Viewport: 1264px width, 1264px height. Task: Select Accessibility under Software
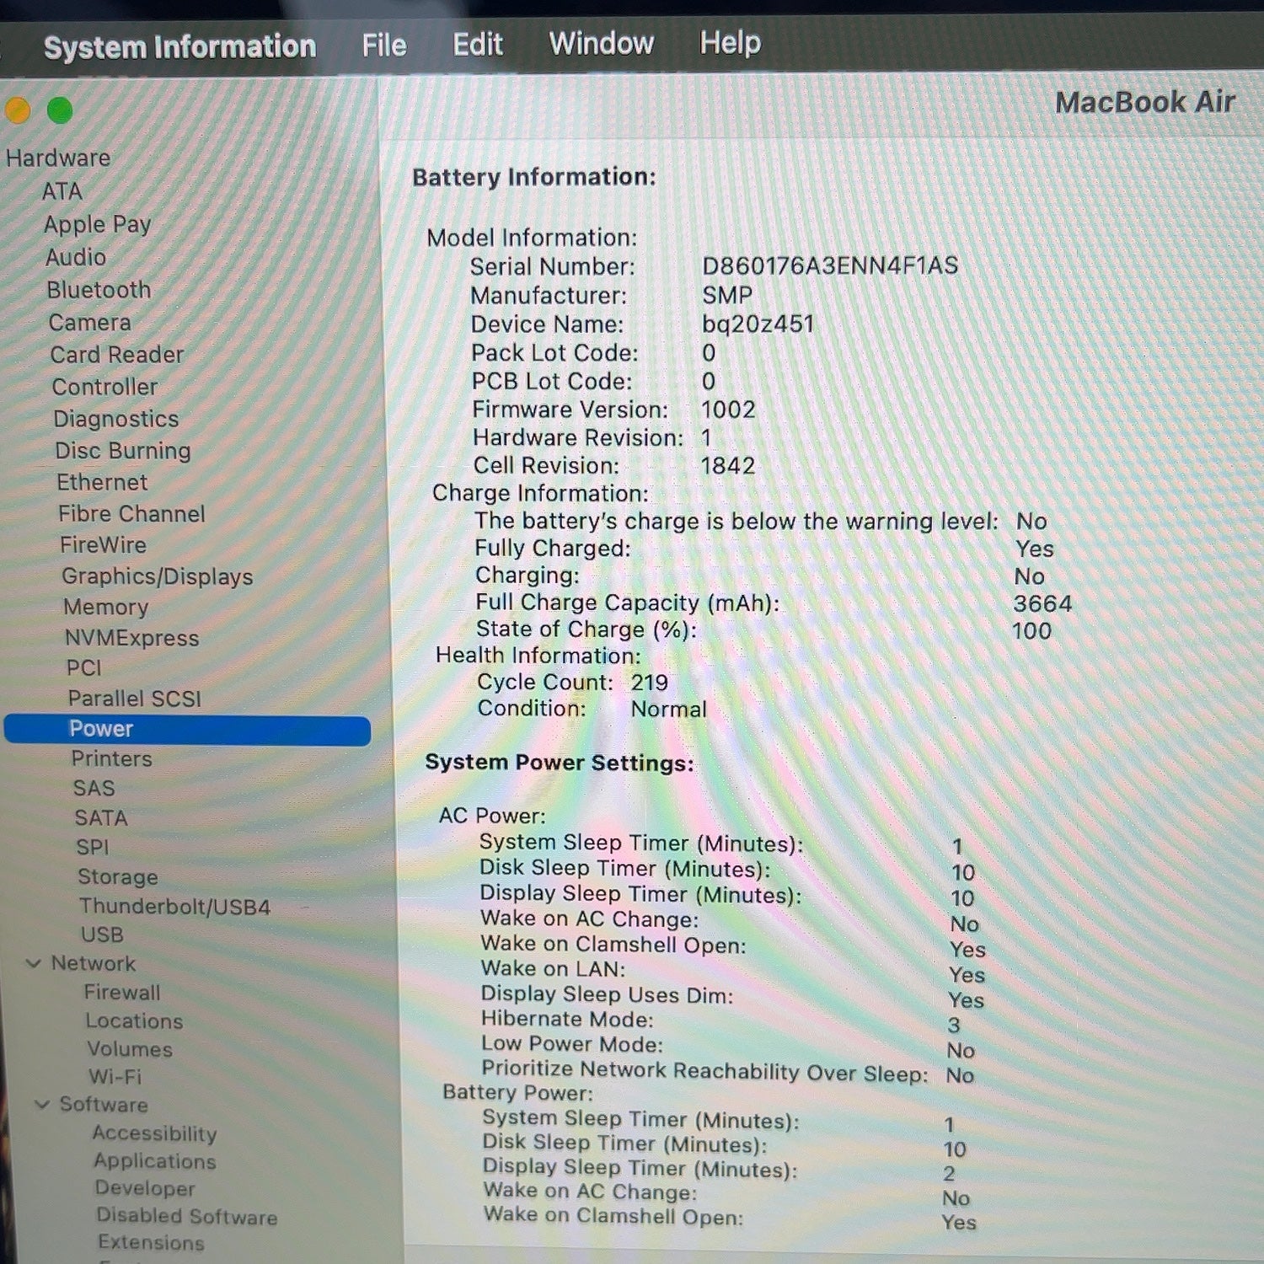(155, 1133)
